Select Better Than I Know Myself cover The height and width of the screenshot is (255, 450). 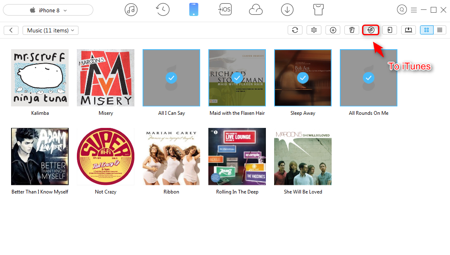tap(40, 157)
